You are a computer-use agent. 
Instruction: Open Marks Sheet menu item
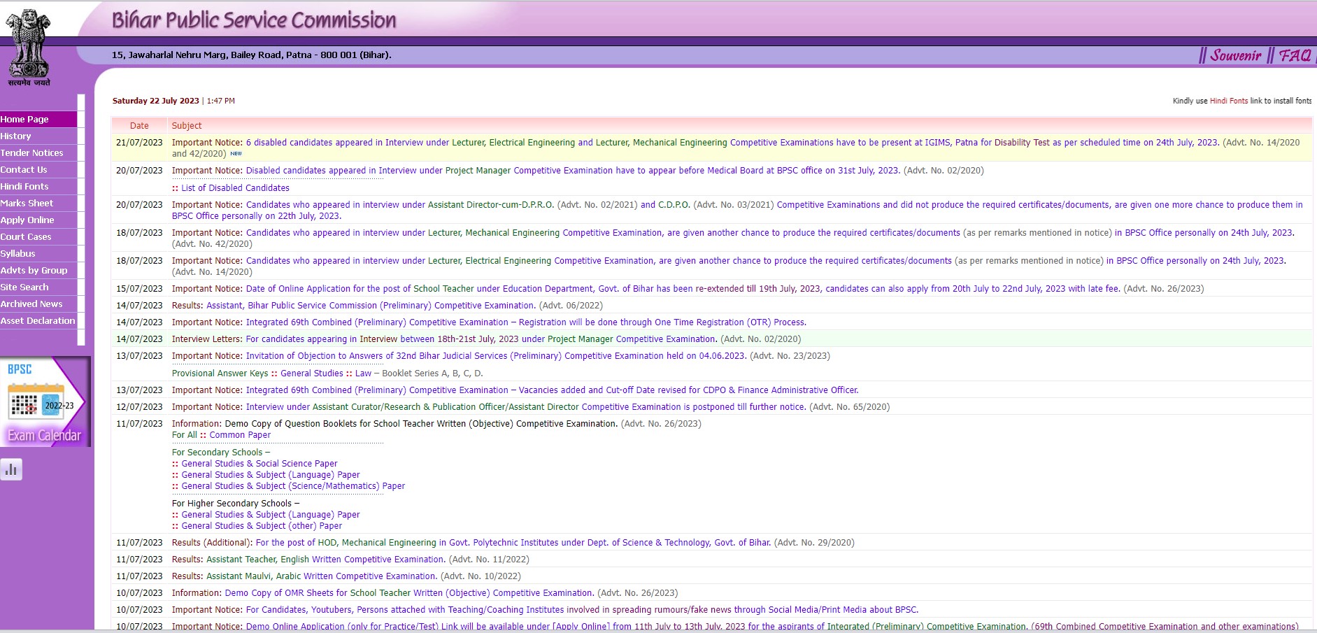[x=27, y=204]
